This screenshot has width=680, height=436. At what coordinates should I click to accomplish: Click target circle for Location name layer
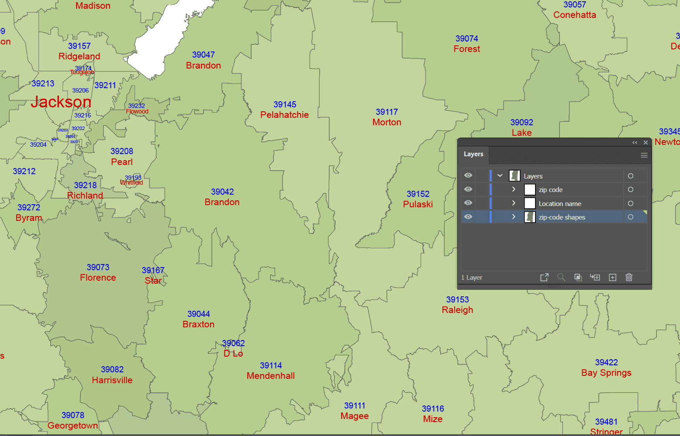(x=631, y=203)
